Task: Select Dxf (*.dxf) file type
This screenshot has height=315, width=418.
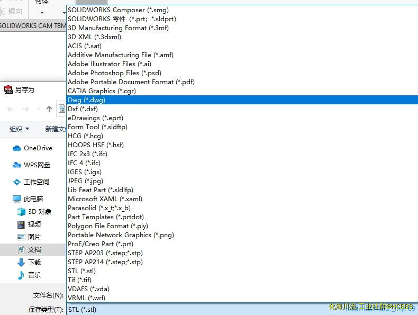Action: [x=242, y=109]
